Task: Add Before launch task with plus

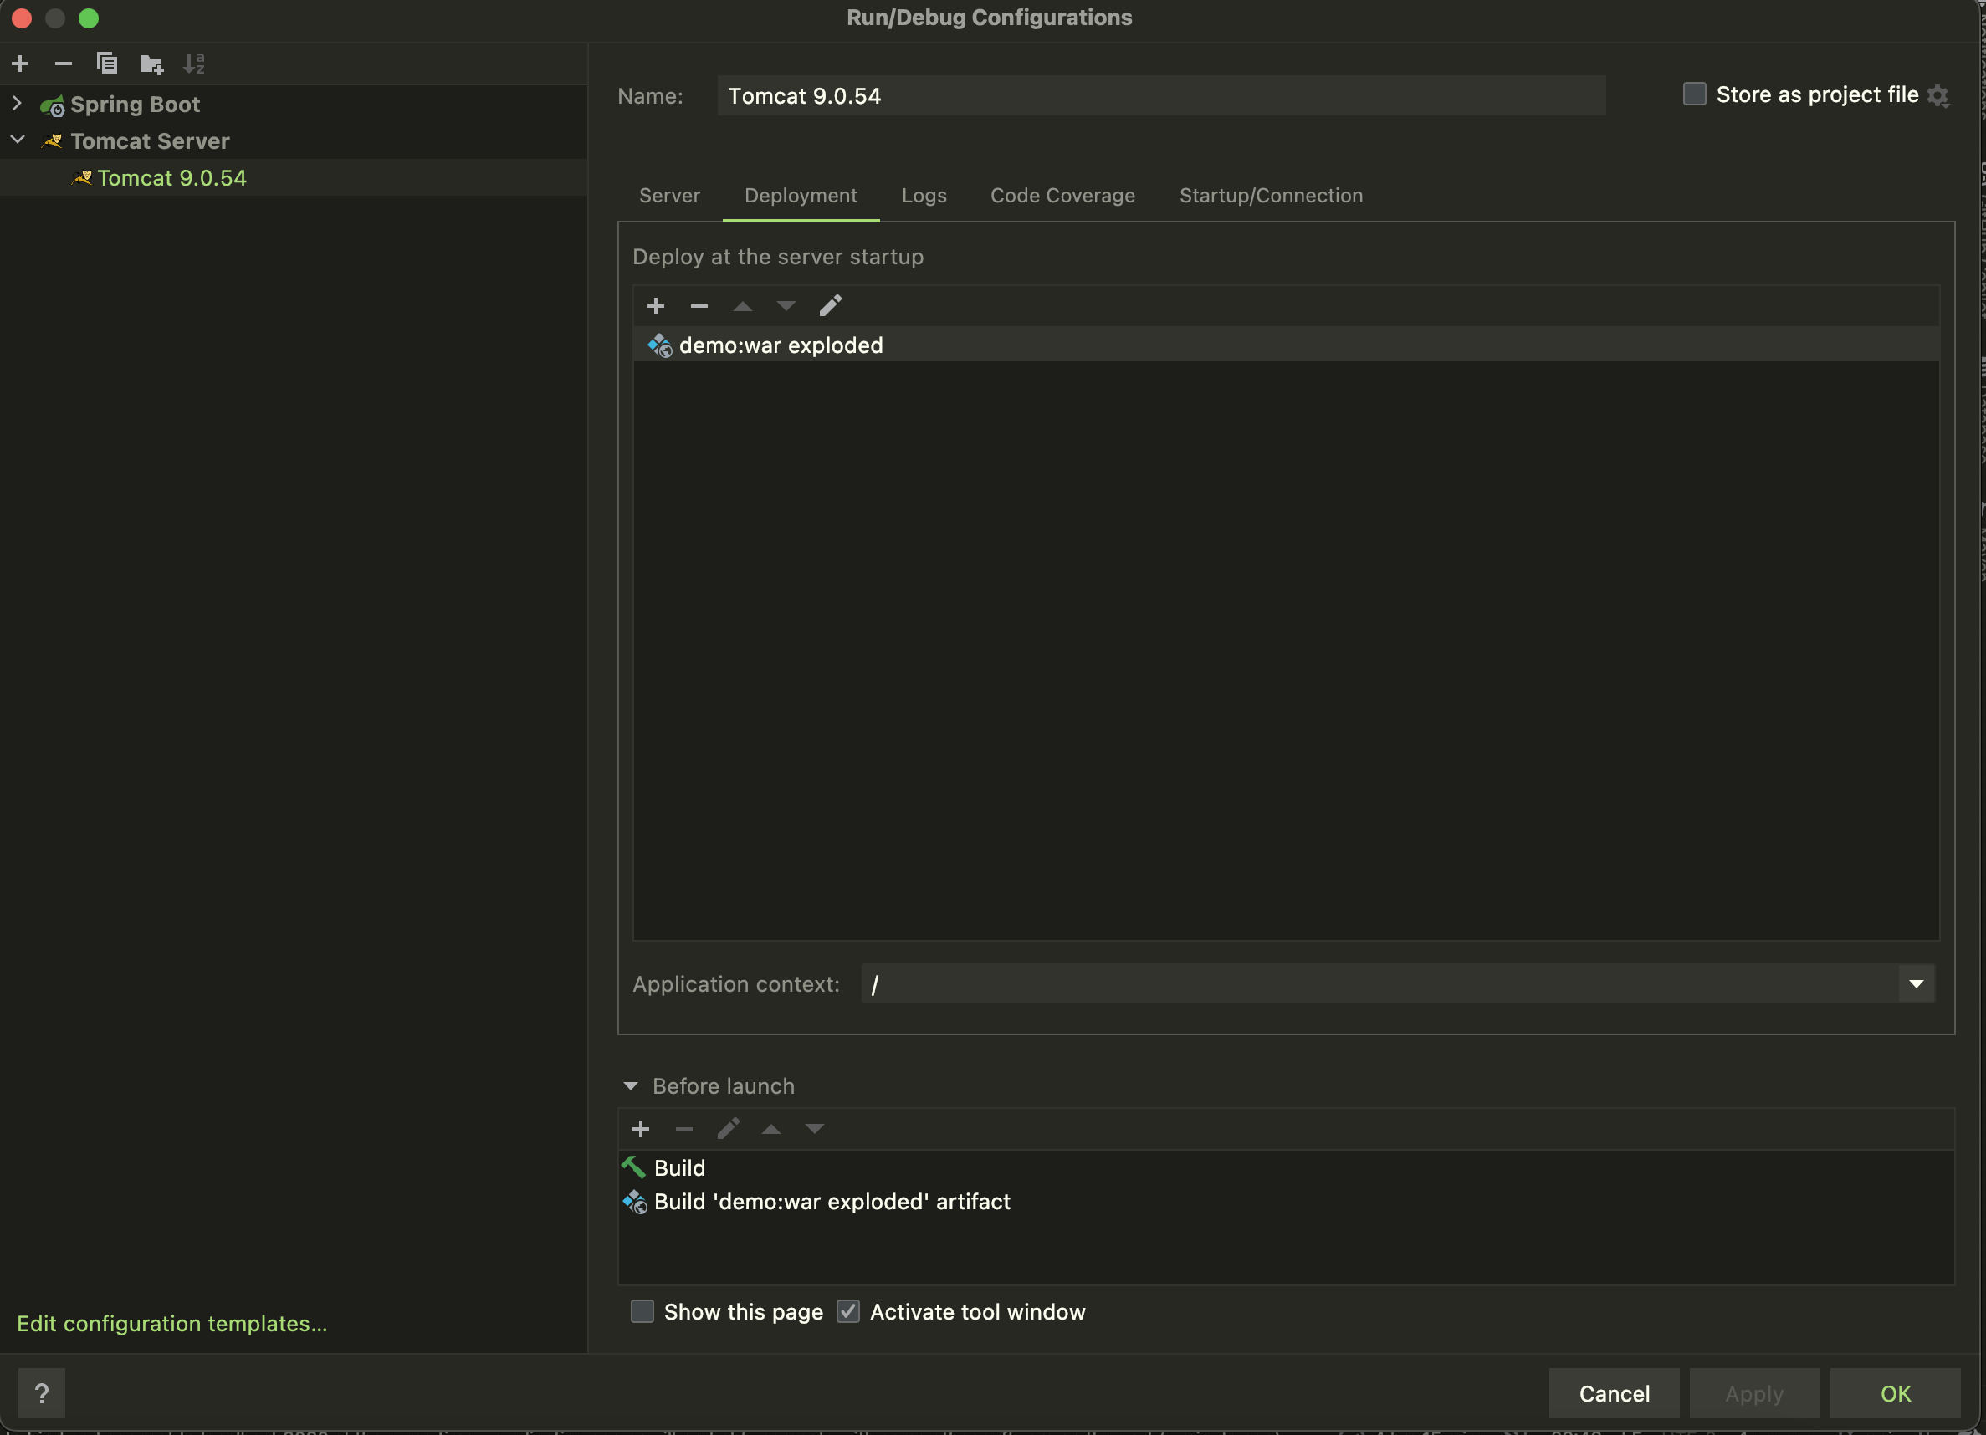Action: click(x=641, y=1129)
